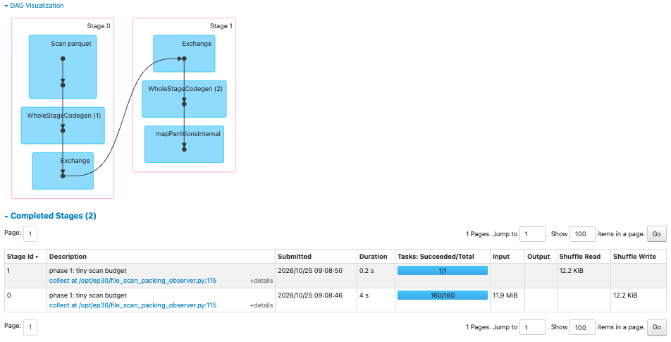Click the 160/160 tasks progress bar

tap(443, 295)
